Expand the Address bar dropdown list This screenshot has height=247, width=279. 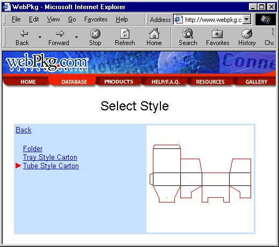click(247, 19)
